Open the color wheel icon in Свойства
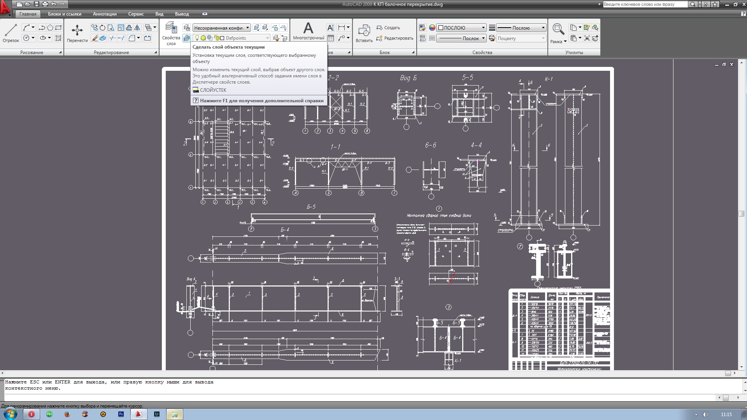This screenshot has height=420, width=747. coord(432,28)
